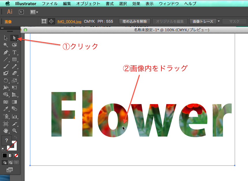
Task: Click the black fill color swatch
Action: (x=4, y=155)
